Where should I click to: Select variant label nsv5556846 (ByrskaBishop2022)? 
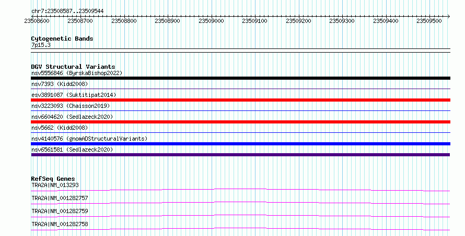click(x=77, y=73)
